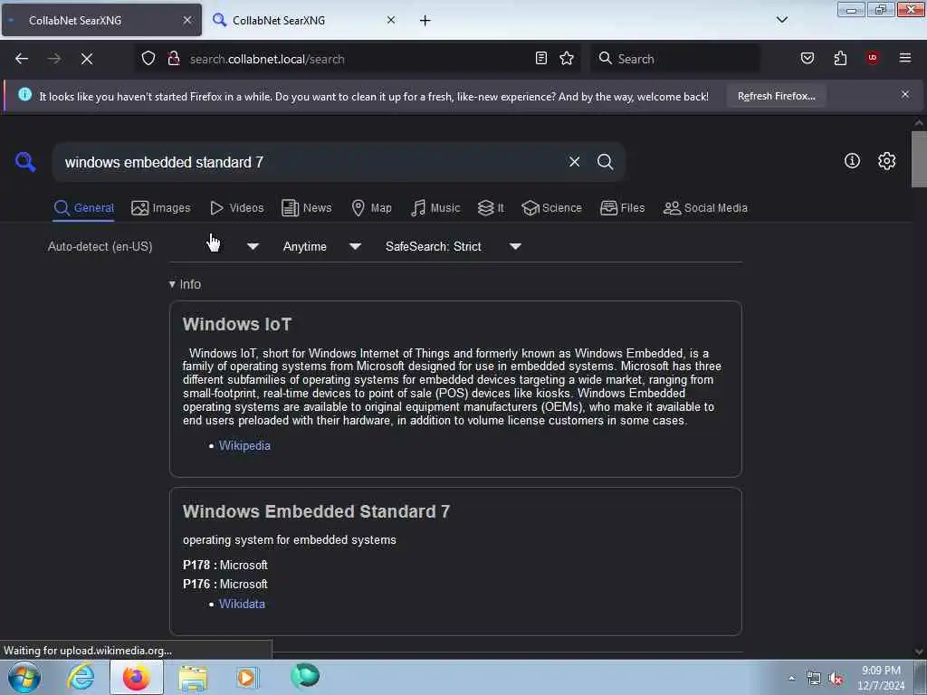Click the Windows IoT heading

(237, 325)
